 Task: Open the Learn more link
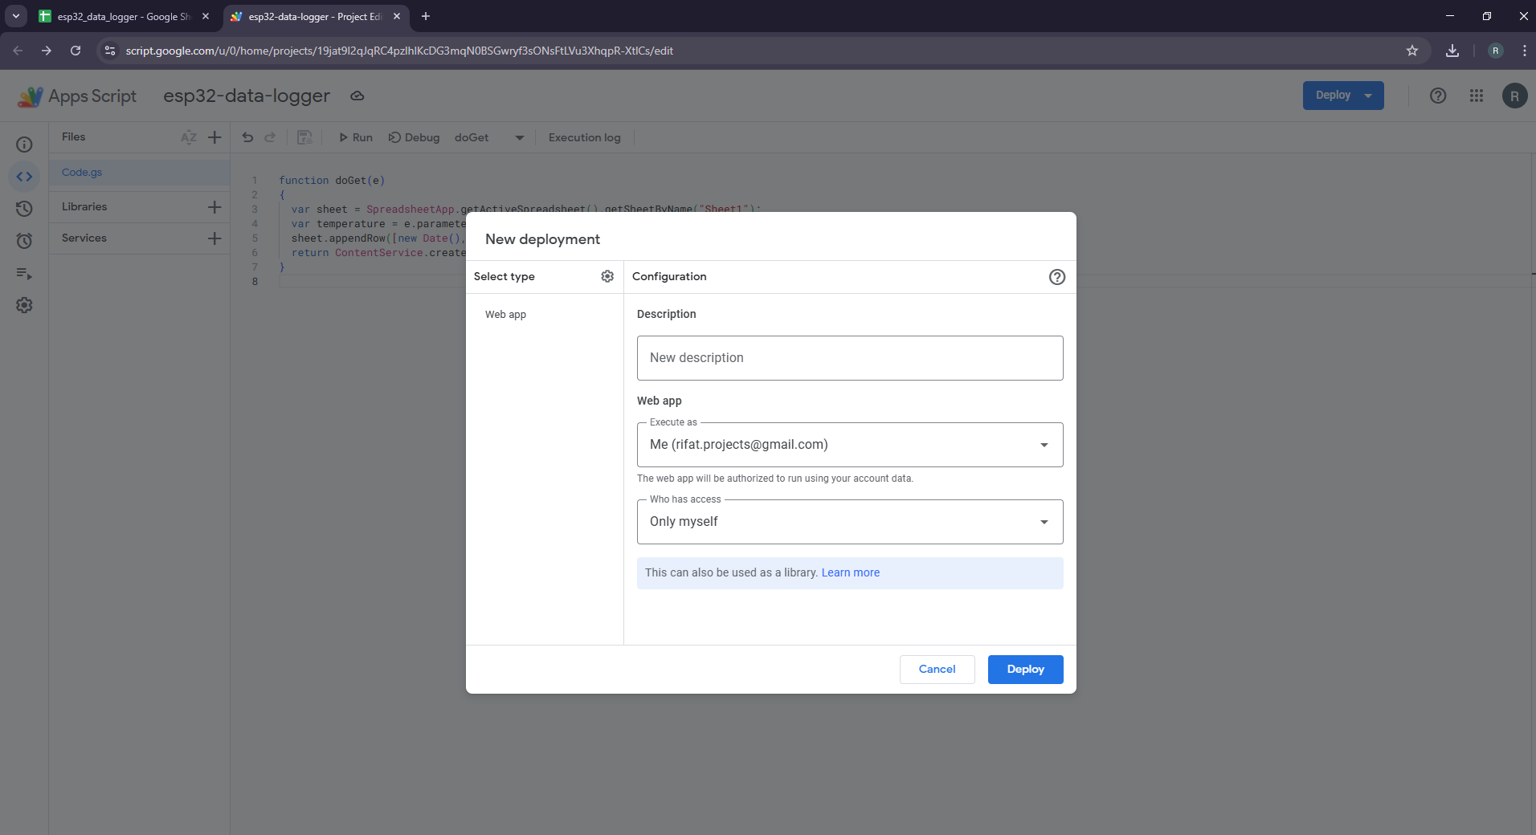point(850,572)
